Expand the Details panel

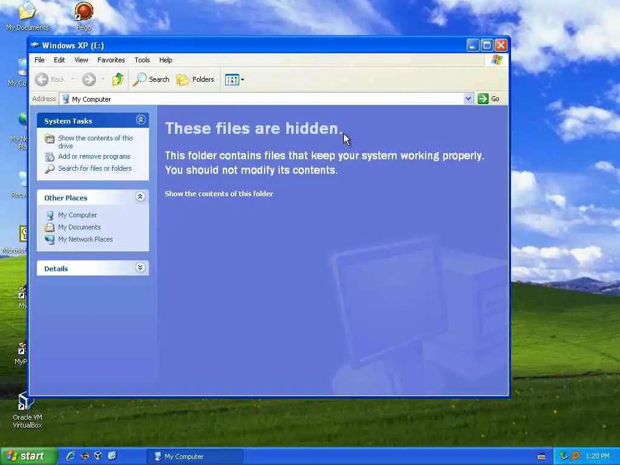click(140, 267)
